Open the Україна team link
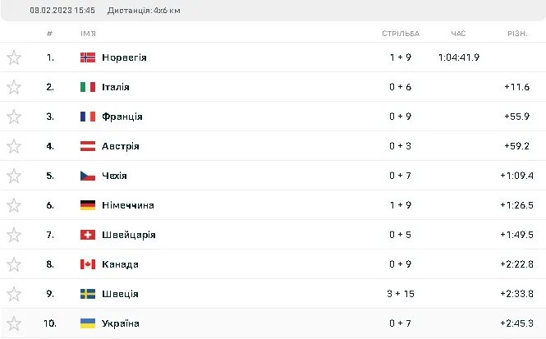The height and width of the screenshot is (339, 546). click(121, 323)
